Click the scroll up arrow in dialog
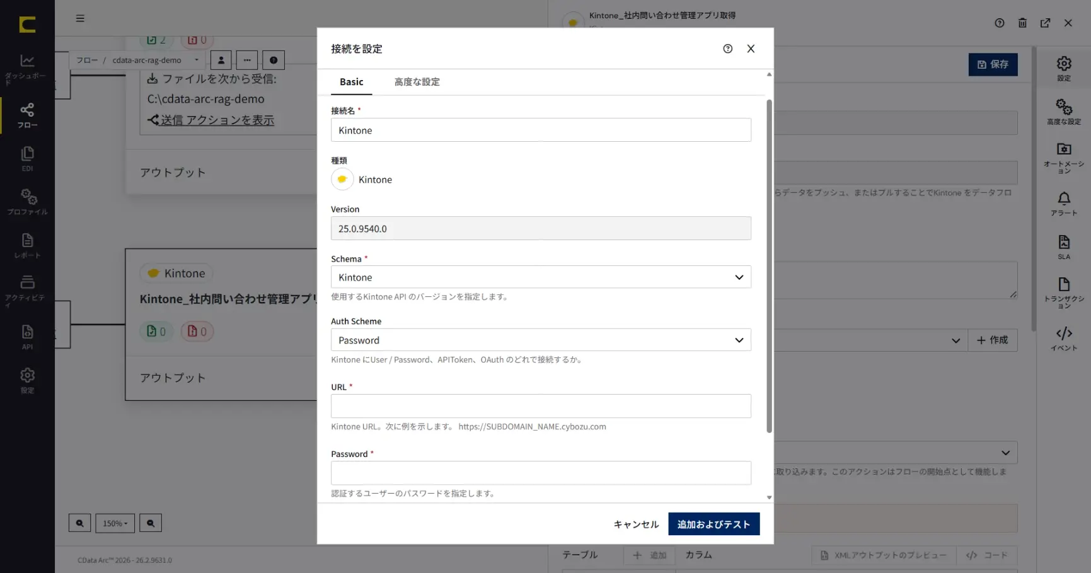The height and width of the screenshot is (573, 1091). (769, 74)
